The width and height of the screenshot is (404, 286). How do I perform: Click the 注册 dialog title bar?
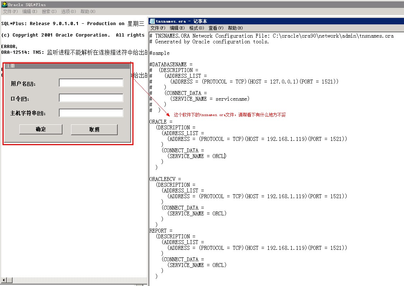tap(67, 66)
